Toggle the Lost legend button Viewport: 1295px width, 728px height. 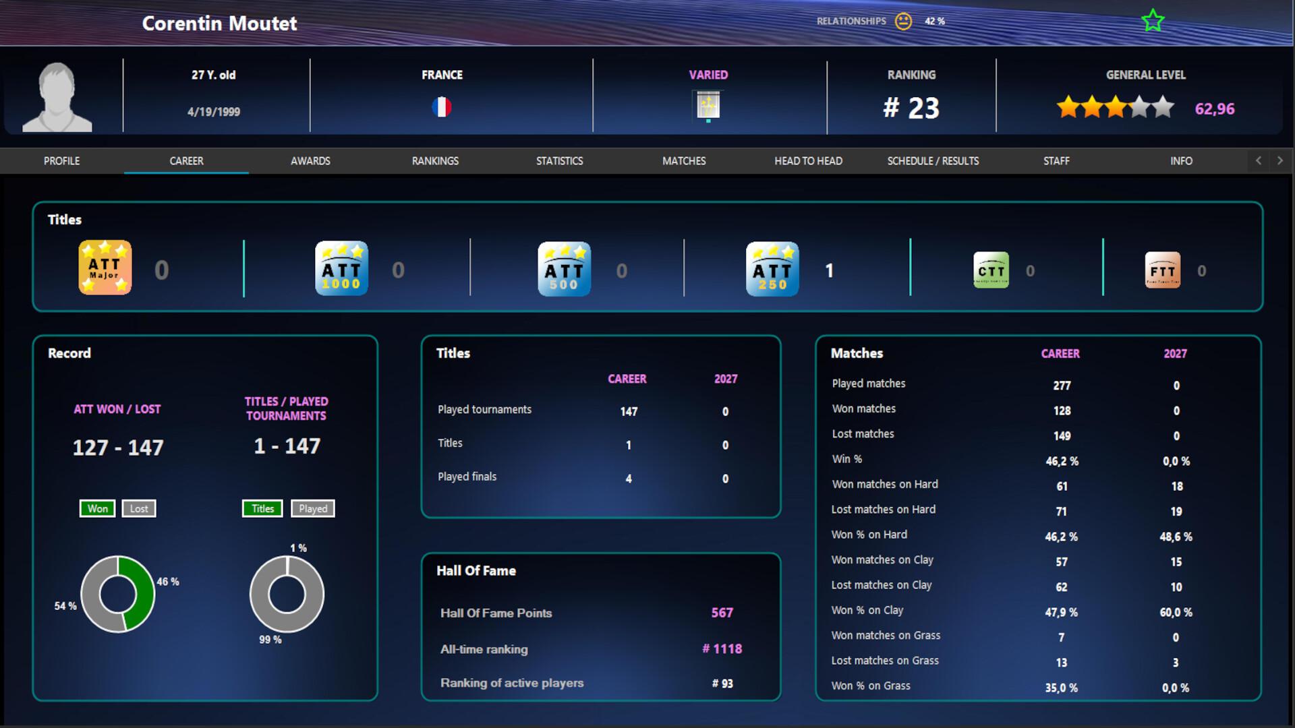pos(138,508)
